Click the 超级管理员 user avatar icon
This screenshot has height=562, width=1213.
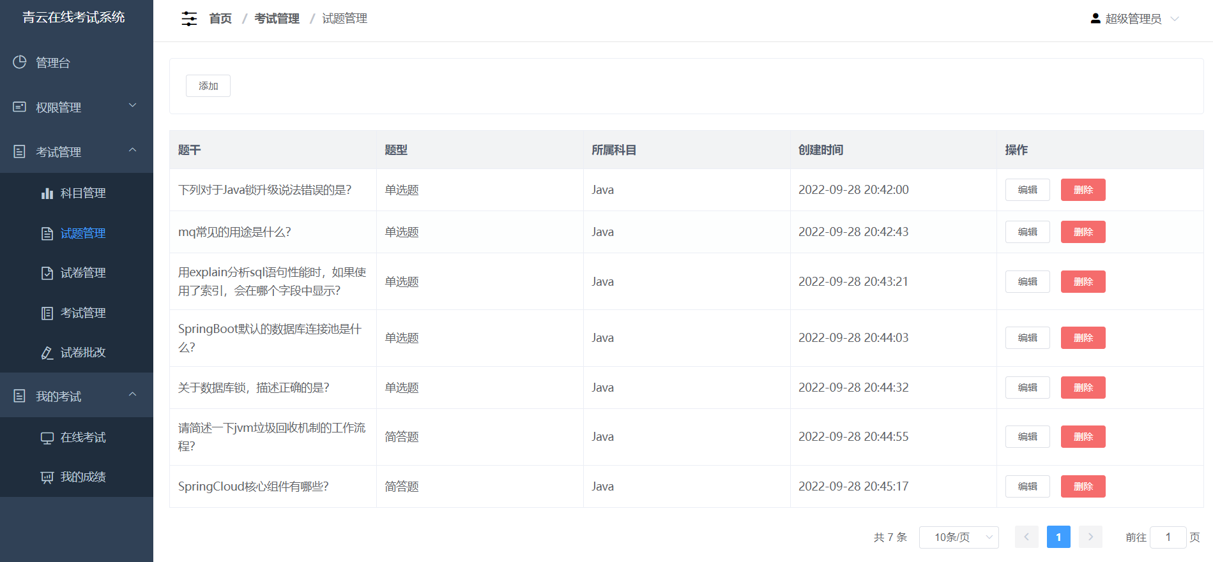coord(1095,18)
